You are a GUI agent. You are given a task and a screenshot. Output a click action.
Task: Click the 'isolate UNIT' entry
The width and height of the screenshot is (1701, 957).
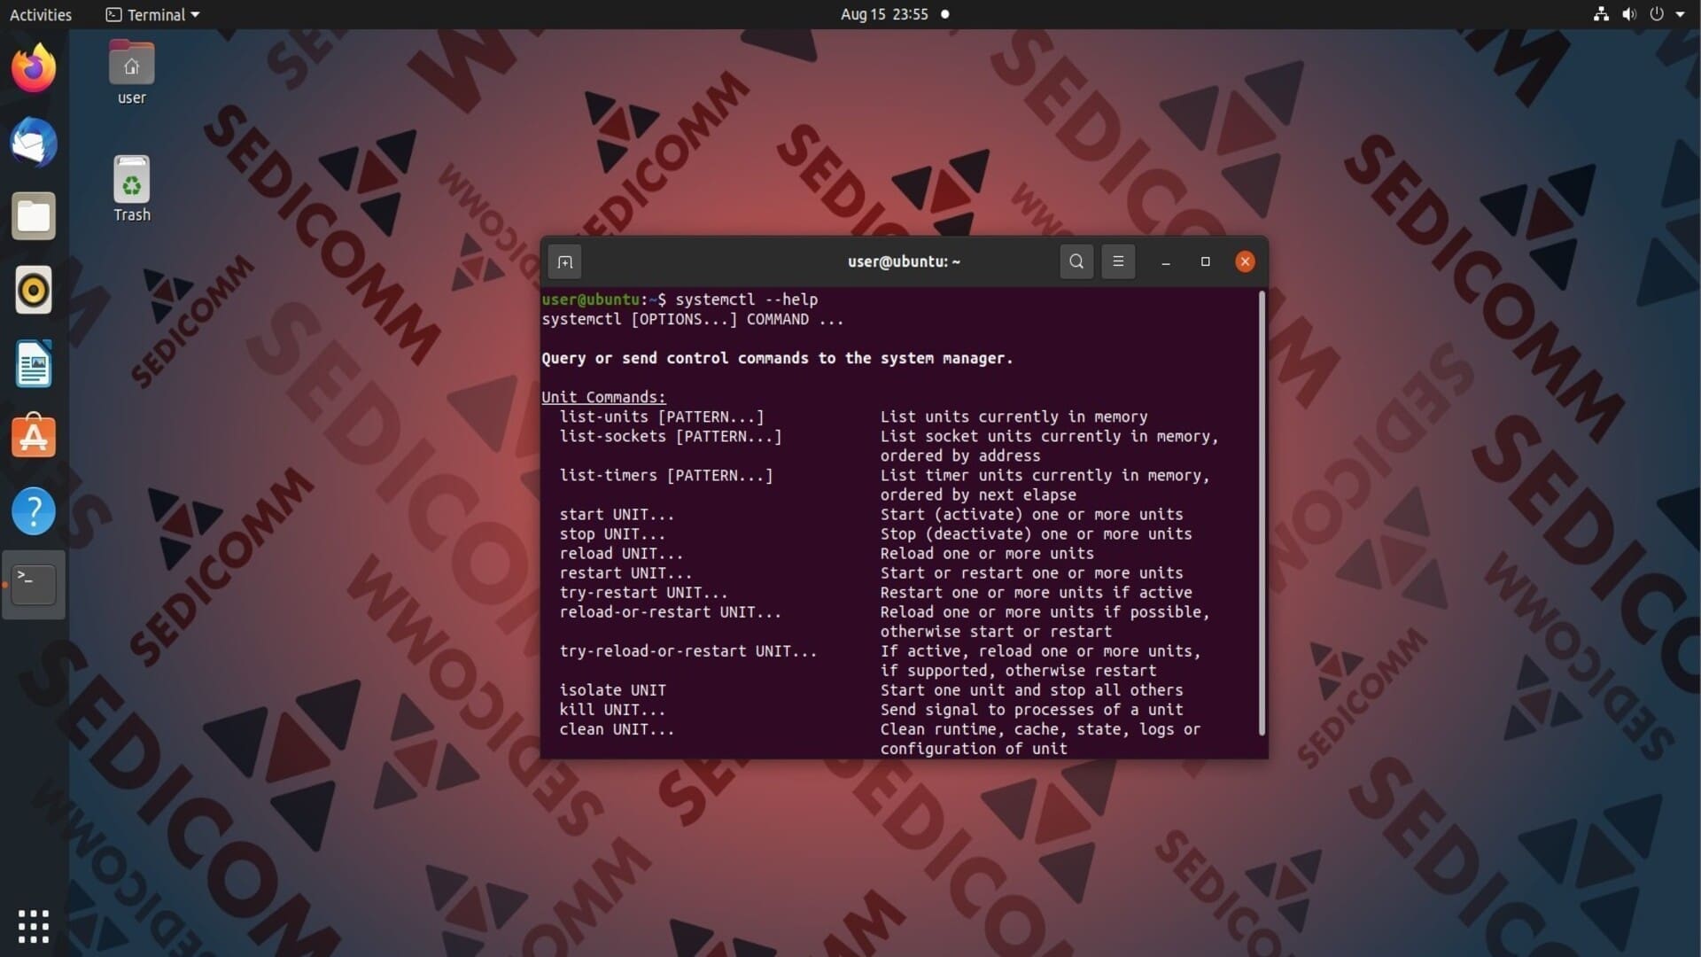tap(612, 689)
